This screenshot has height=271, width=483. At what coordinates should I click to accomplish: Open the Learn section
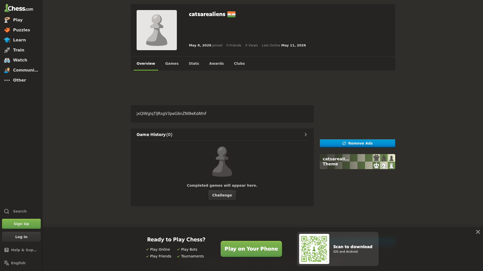click(x=21, y=40)
